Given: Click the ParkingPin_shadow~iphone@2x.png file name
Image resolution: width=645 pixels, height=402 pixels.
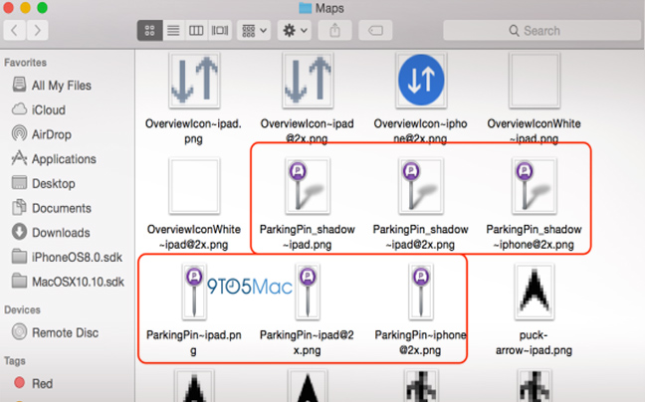Looking at the screenshot, I should [x=534, y=237].
